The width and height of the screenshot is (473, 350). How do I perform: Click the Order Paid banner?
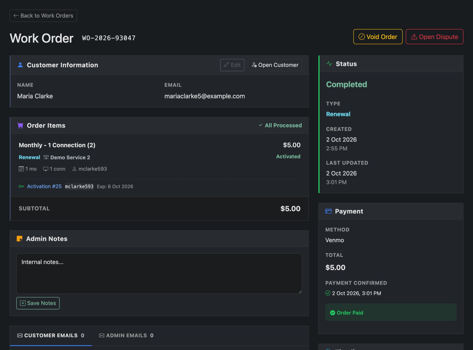pos(391,312)
